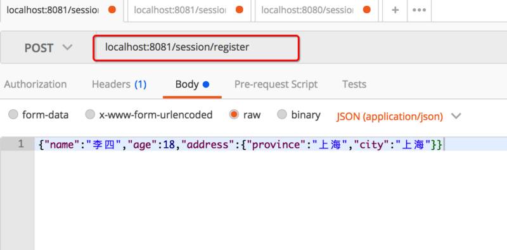This screenshot has height=250, width=507.
Task: Open a new request tab with plus icon
Action: (x=395, y=10)
